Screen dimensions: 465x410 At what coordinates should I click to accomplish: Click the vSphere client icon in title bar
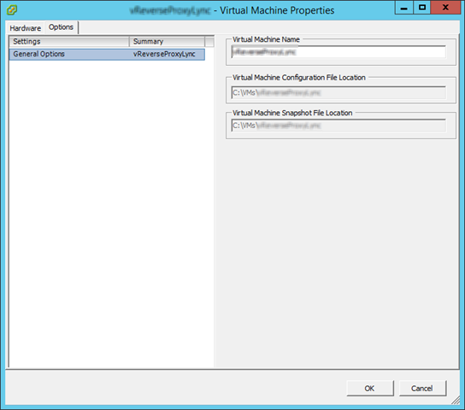12,9
